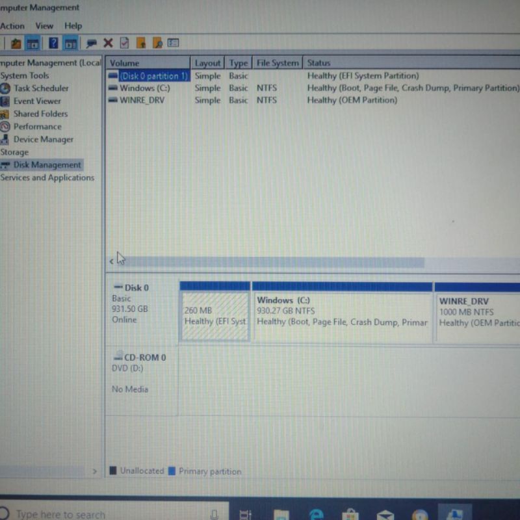Select the Windows (C:) volume row
This screenshot has height=520, width=520.
click(144, 88)
